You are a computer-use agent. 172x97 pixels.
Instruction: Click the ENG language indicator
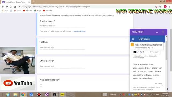tap(158, 95)
